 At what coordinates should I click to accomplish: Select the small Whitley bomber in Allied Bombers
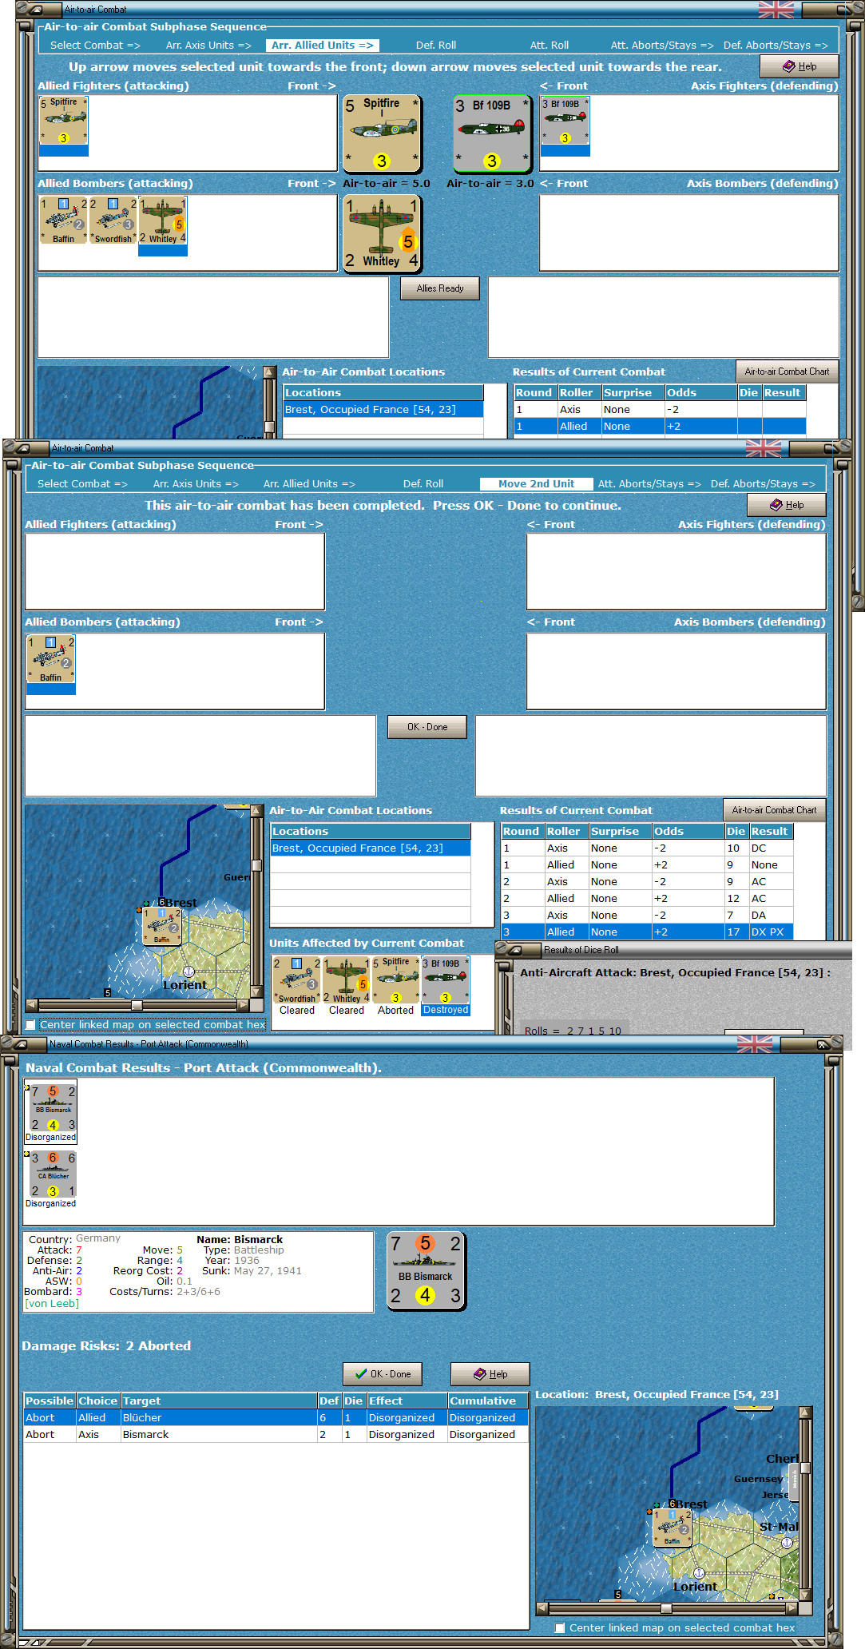(163, 221)
